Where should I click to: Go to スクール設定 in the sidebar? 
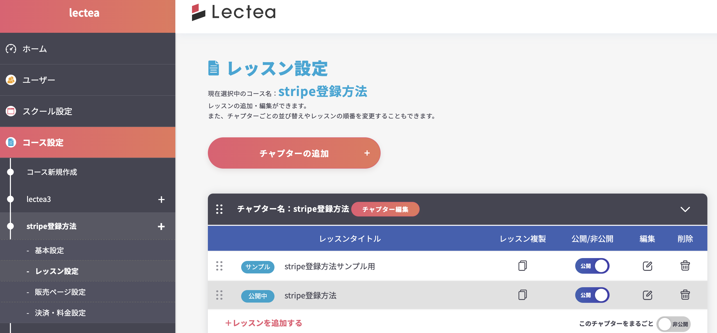pyautogui.click(x=47, y=111)
